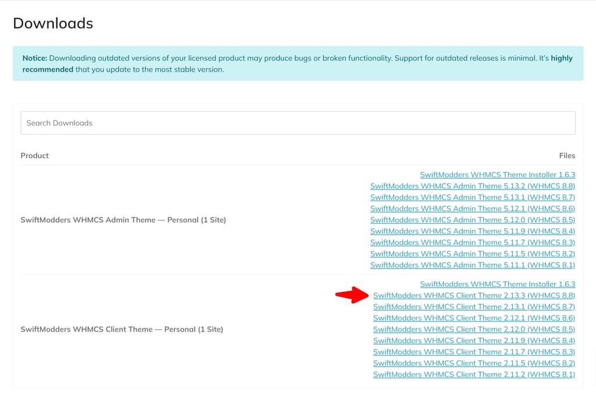Download Admin Theme 5.13.2 for WHMCS 8.8

(x=472, y=186)
